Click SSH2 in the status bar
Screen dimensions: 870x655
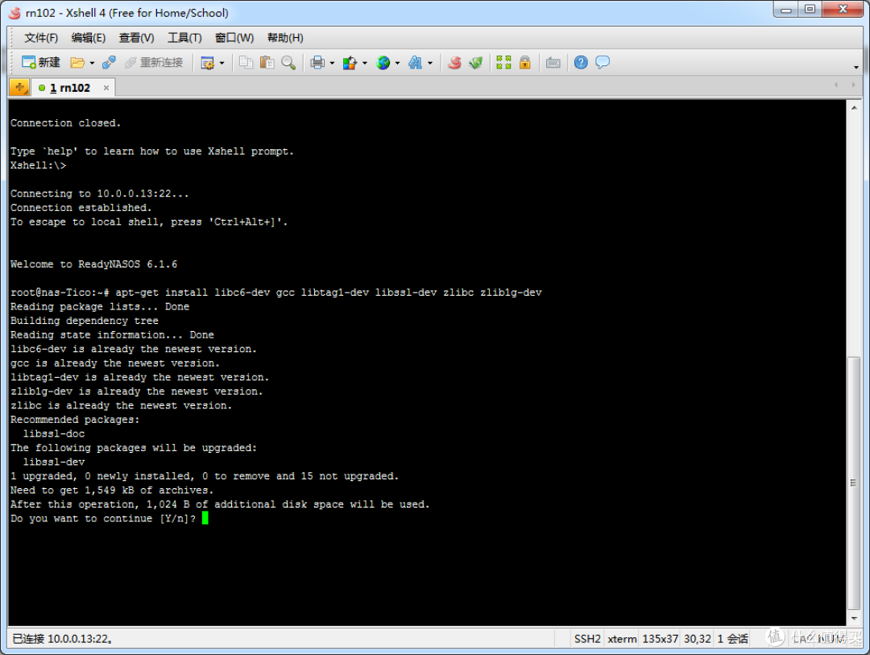pos(587,639)
